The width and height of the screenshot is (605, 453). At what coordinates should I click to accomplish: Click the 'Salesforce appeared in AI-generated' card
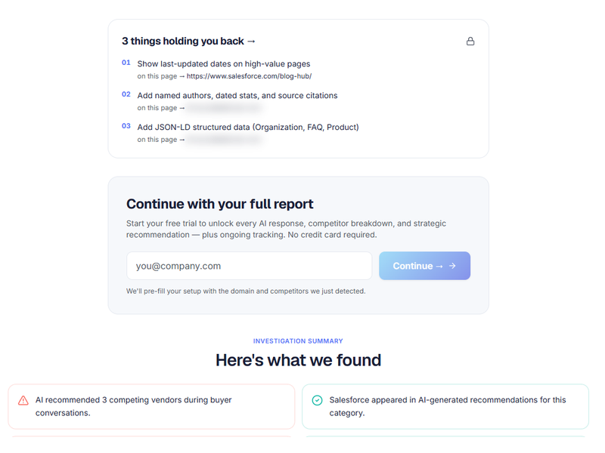445,406
